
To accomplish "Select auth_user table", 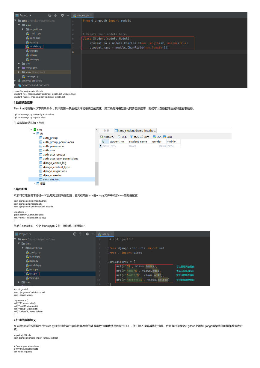I will [x=47, y=150].
